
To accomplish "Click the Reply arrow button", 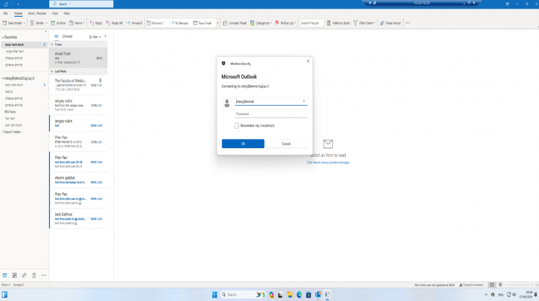I will tap(96, 23).
